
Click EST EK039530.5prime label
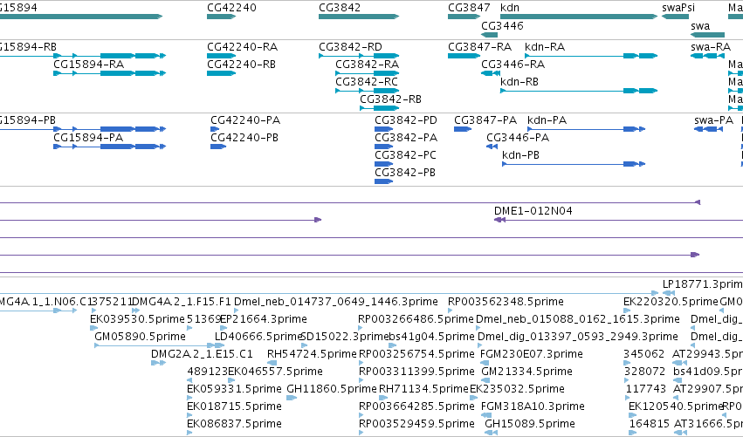click(137, 319)
